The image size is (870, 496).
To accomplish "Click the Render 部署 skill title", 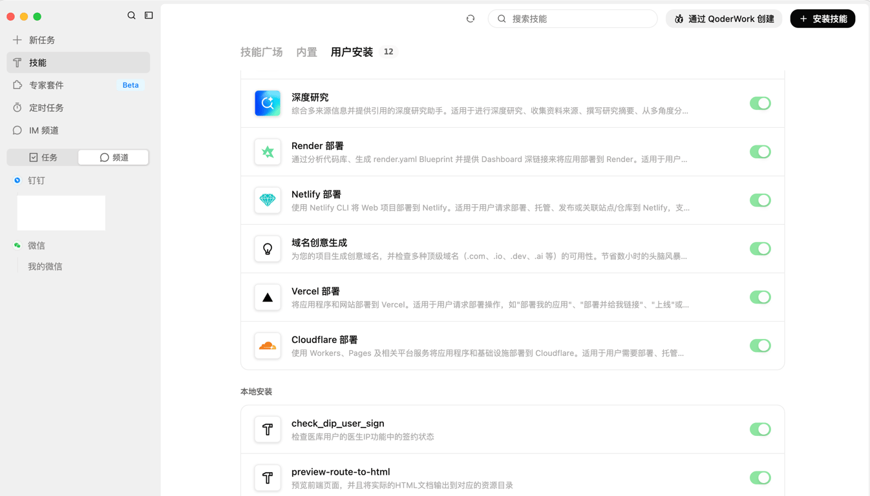I will click(317, 146).
